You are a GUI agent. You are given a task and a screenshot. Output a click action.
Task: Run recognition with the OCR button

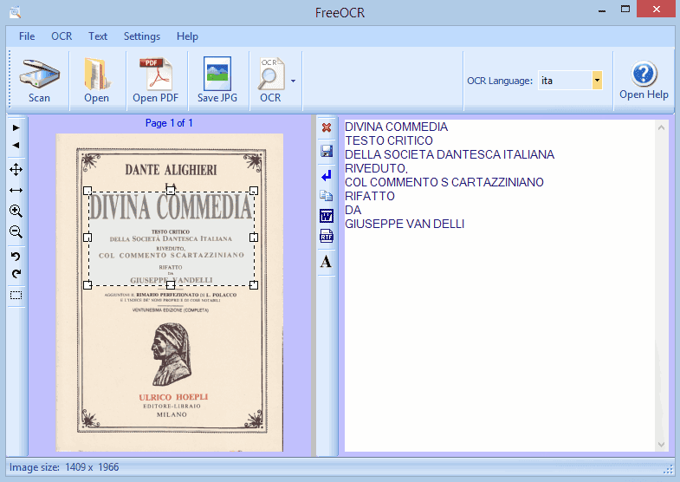(x=270, y=81)
